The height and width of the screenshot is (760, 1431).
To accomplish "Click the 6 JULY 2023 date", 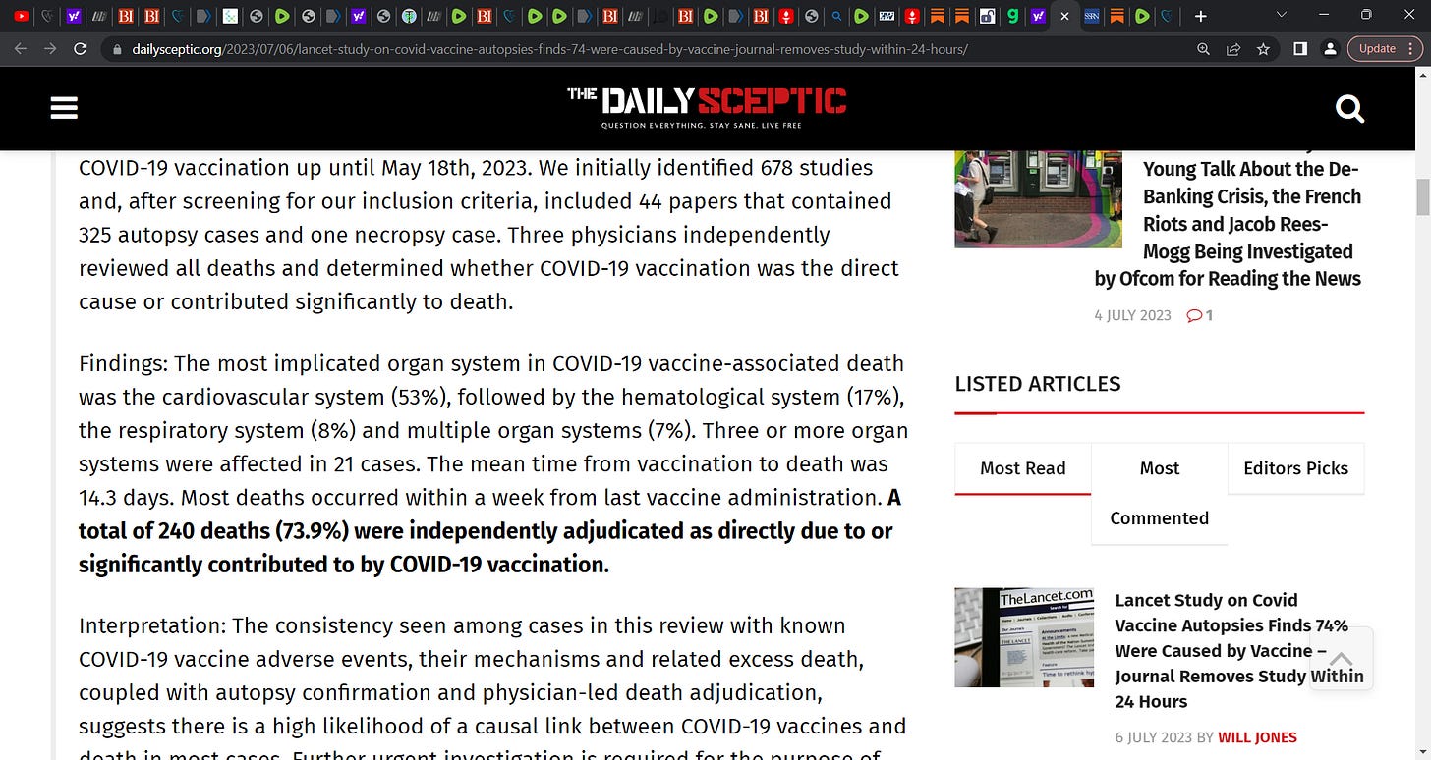I will pyautogui.click(x=1153, y=737).
